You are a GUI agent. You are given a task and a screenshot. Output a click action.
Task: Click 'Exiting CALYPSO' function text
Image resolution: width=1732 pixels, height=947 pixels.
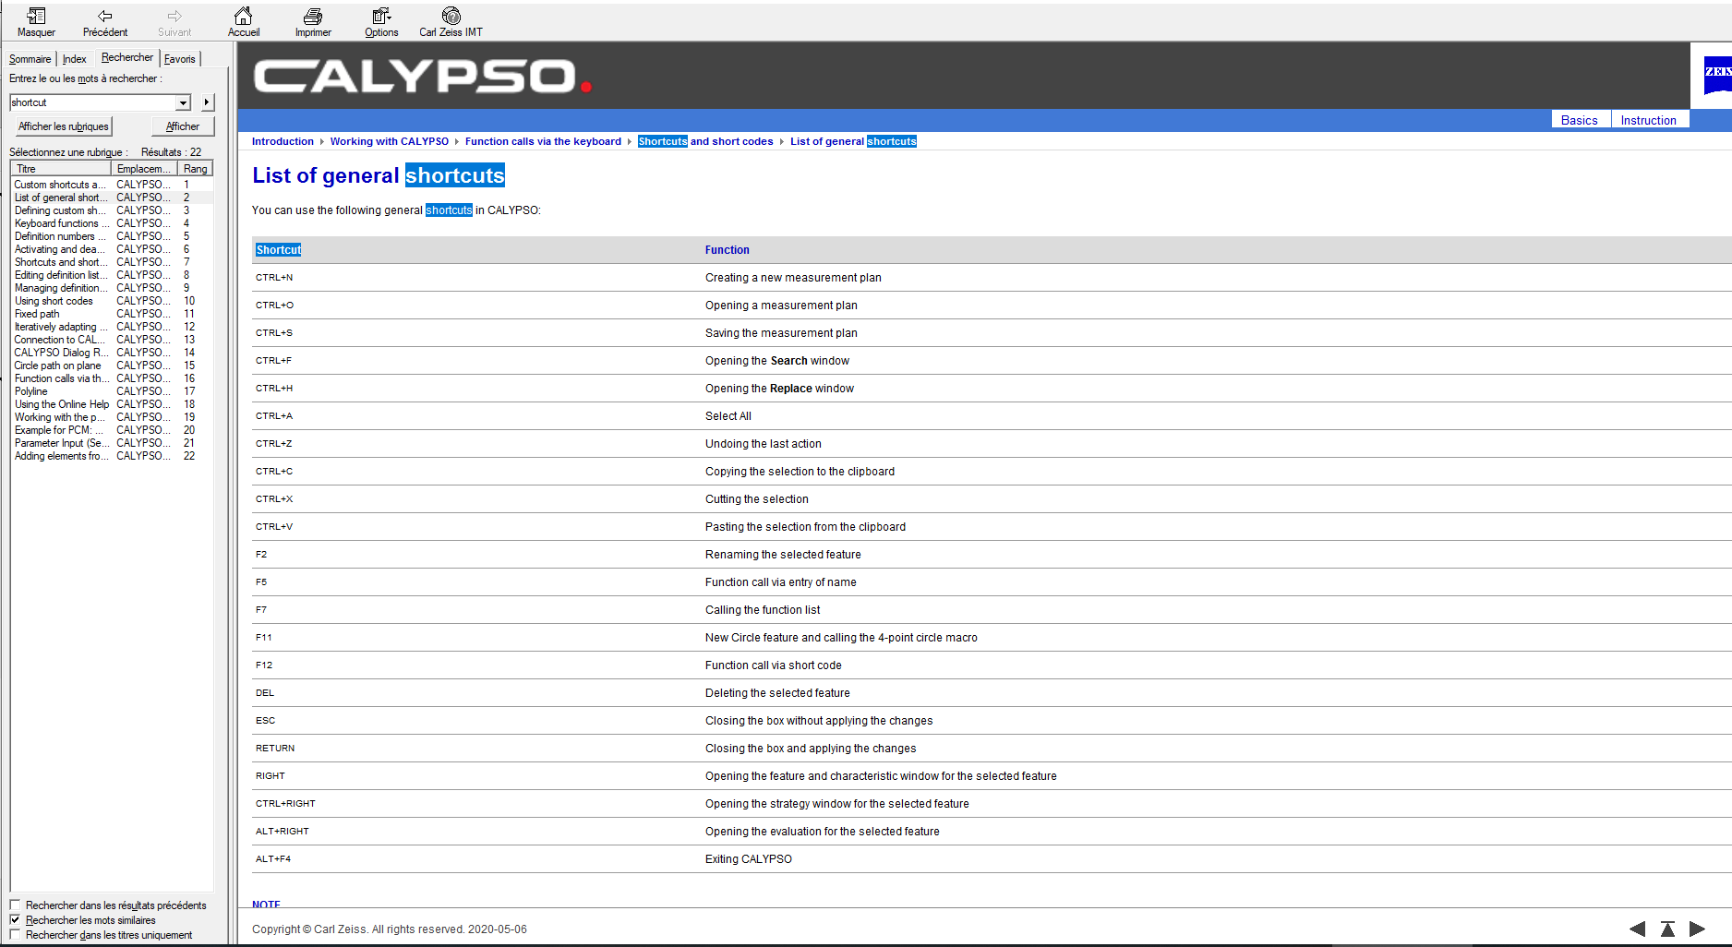point(749,859)
